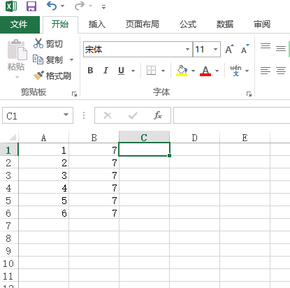Toggle bold formatting
Screen dimensions: 290x288
pos(90,71)
